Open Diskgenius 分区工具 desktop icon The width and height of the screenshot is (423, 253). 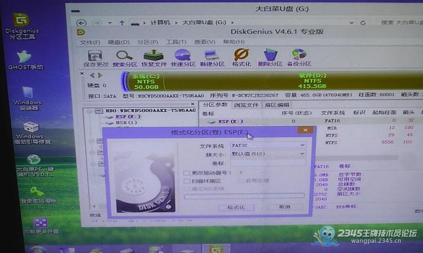[x=21, y=26]
